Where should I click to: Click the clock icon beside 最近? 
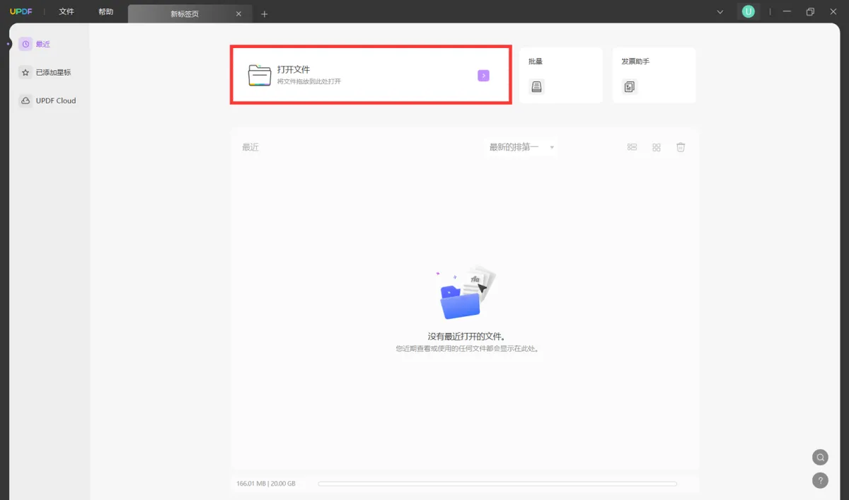point(25,44)
